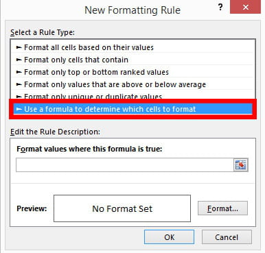Screen dimensions: 265x253
Task: Cancel the New Formatting Rule dialog
Action: click(227, 237)
